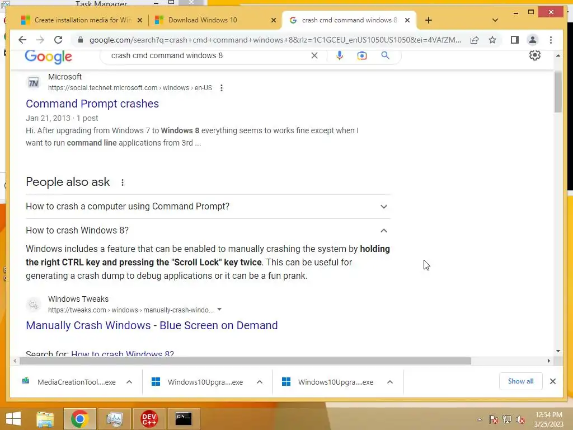The width and height of the screenshot is (573, 430).
Task: Open Dev-C++ from the taskbar
Action: [x=149, y=419]
